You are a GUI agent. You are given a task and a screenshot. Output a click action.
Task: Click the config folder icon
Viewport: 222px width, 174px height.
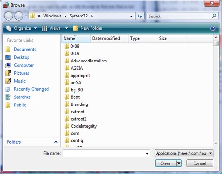tap(67, 140)
